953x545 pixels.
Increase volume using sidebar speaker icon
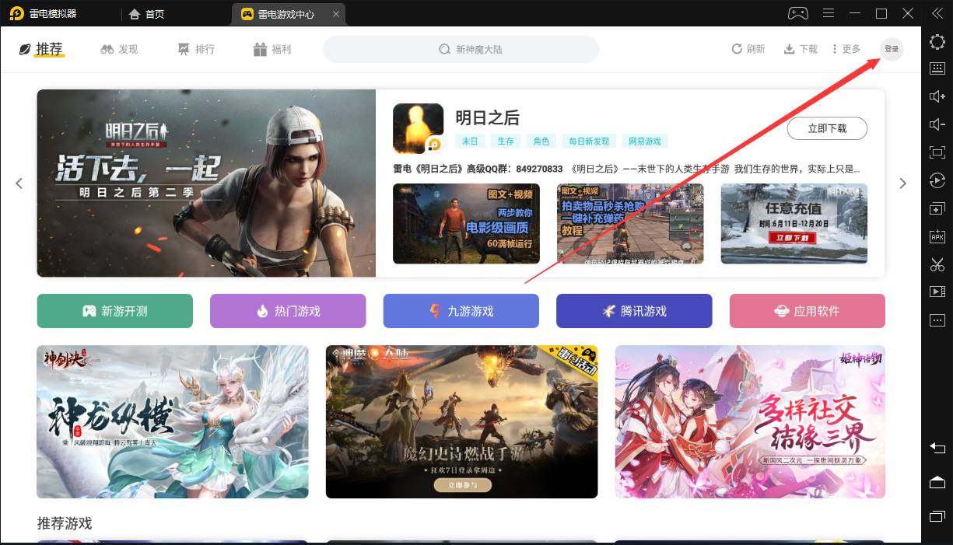(x=937, y=96)
